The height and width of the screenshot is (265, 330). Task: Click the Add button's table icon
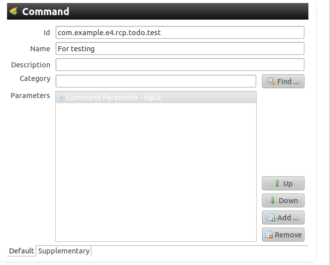(271, 218)
